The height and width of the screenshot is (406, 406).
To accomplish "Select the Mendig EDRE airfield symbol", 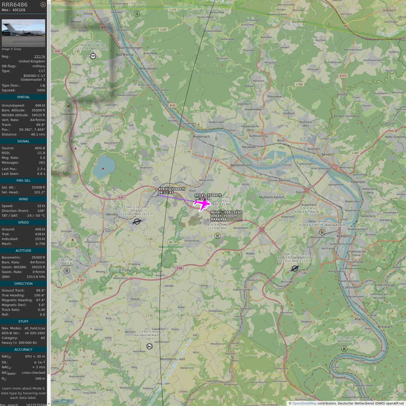I will coord(137,222).
